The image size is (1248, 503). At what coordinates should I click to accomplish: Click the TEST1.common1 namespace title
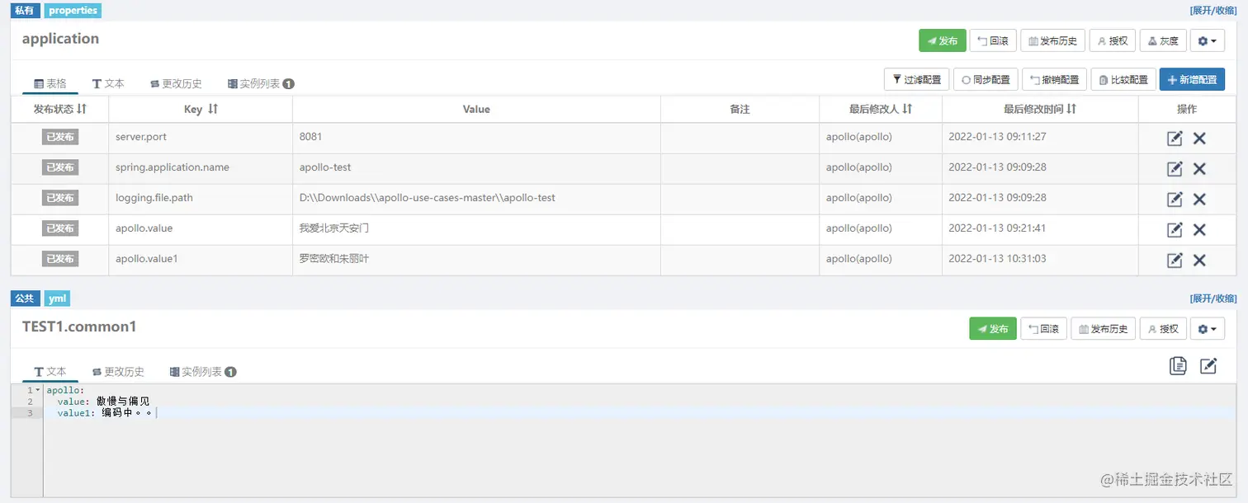[79, 327]
